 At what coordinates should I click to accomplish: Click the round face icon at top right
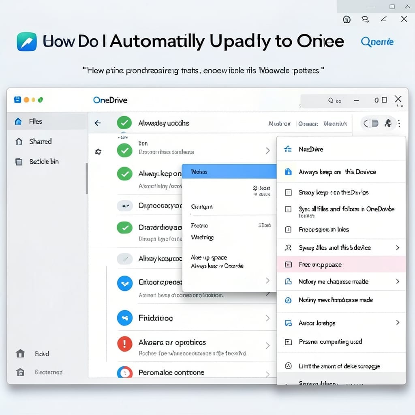click(347, 19)
